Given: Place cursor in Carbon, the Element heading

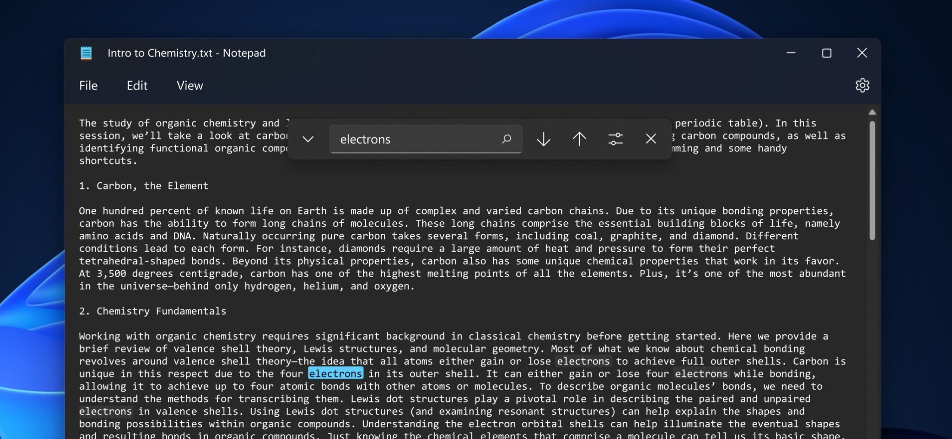Looking at the screenshot, I should tap(144, 185).
